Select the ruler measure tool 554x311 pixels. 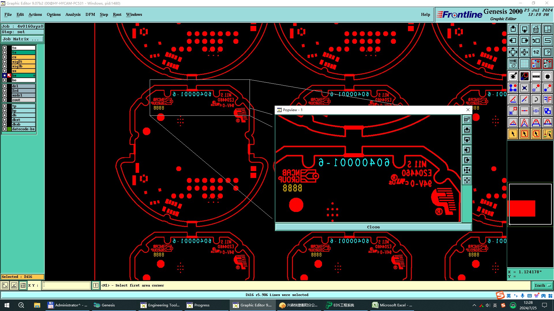(536, 76)
